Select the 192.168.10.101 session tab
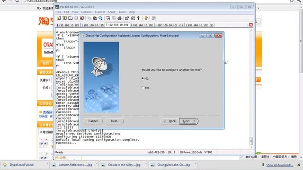This screenshot has height=170, width=303. click(117, 25)
